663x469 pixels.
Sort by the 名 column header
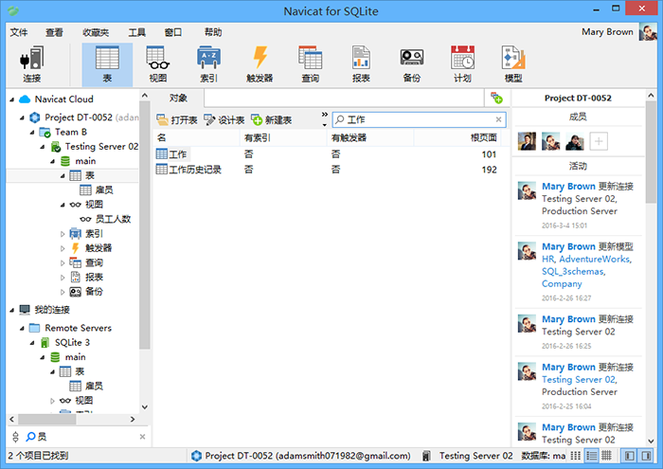click(x=197, y=138)
